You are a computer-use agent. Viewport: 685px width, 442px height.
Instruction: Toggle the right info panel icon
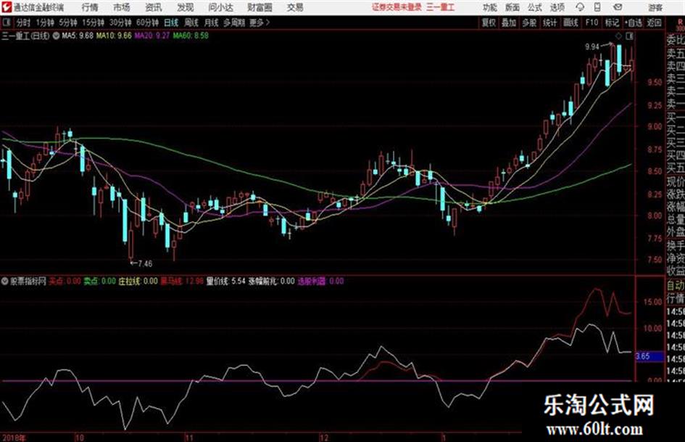pyautogui.click(x=629, y=36)
